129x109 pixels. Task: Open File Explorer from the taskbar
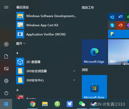click(45, 104)
